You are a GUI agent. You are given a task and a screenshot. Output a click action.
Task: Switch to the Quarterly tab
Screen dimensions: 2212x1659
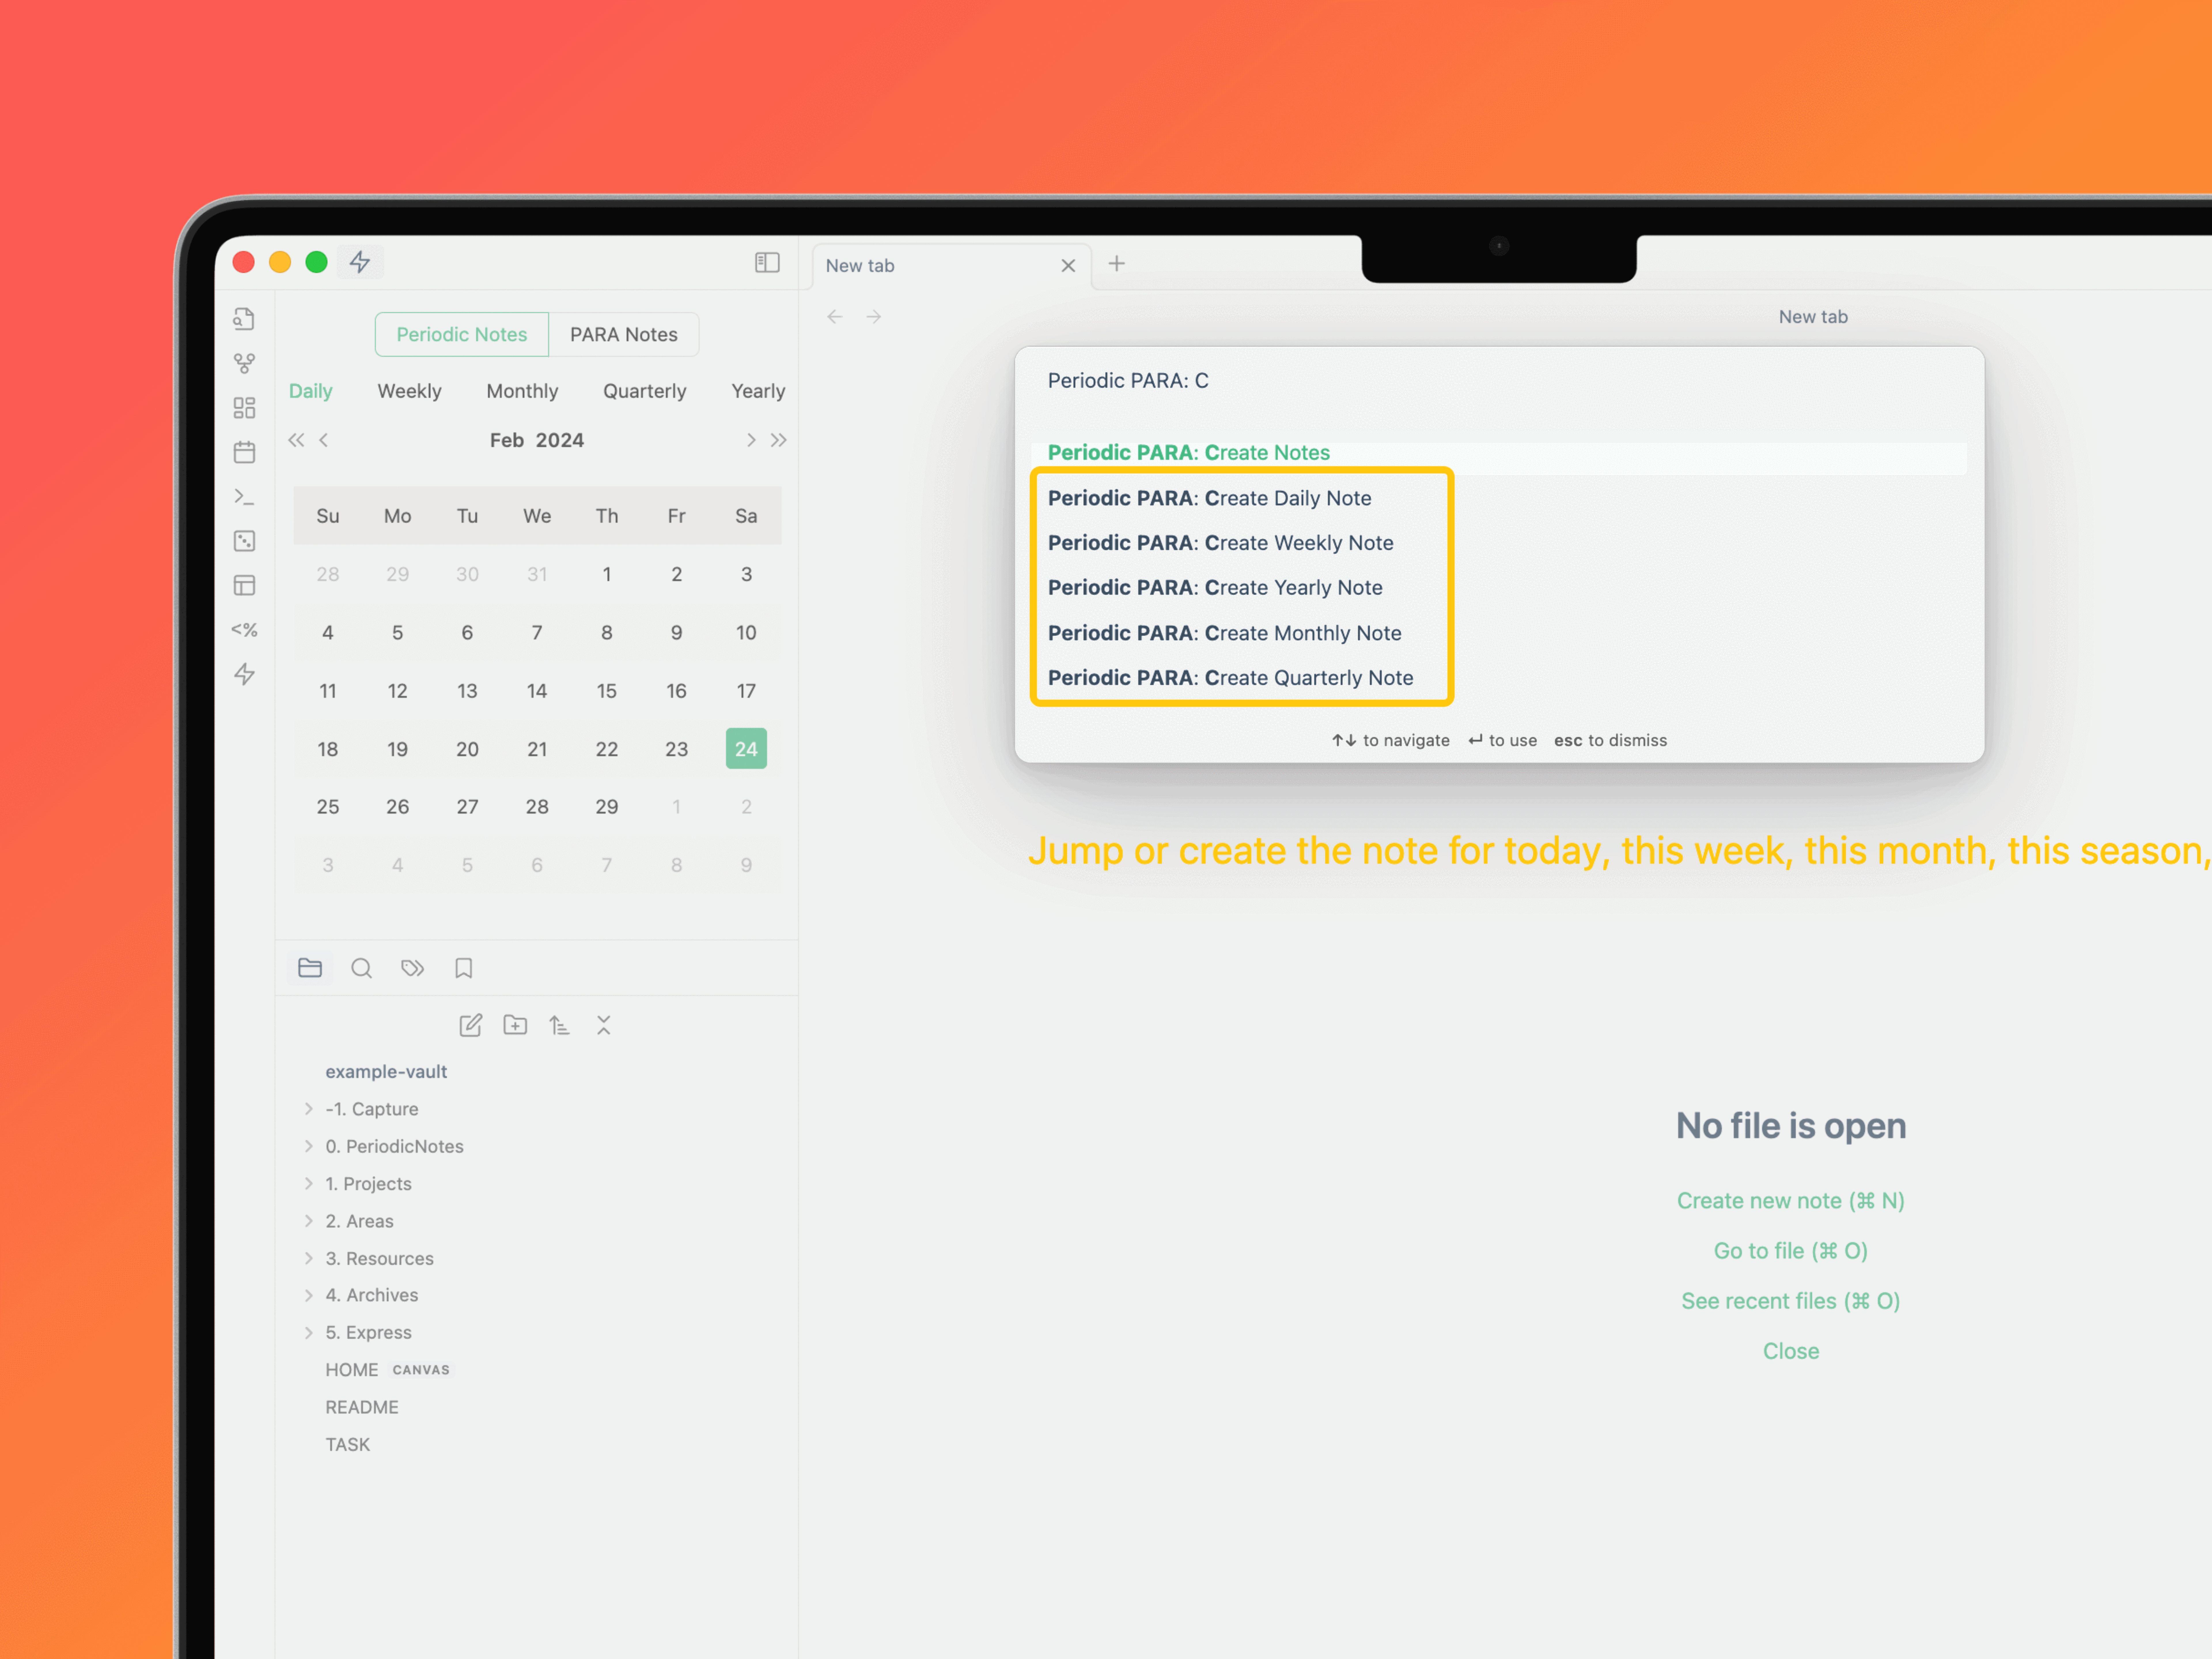(x=644, y=391)
